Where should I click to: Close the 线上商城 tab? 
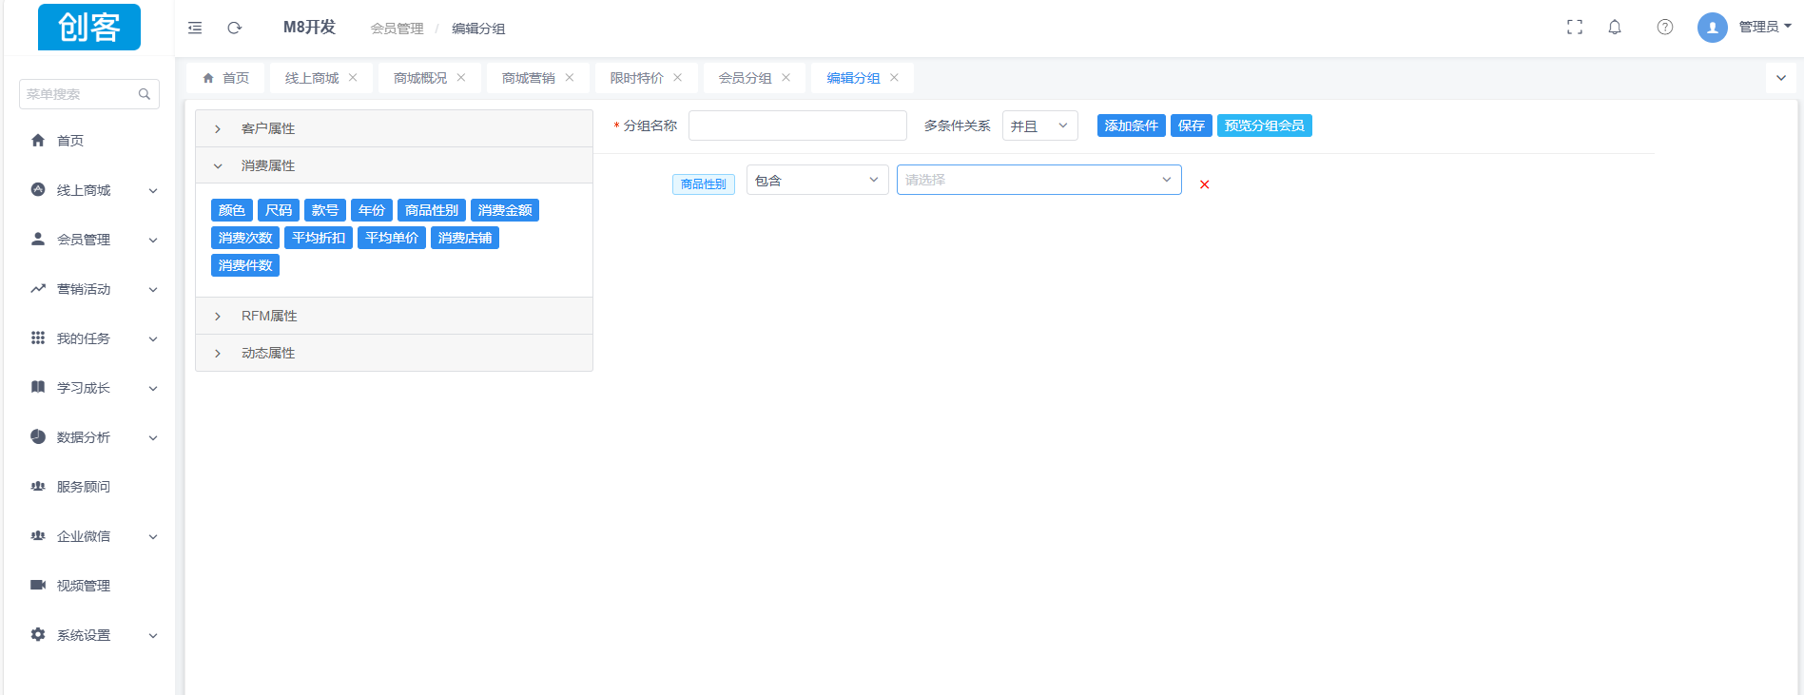pos(353,78)
